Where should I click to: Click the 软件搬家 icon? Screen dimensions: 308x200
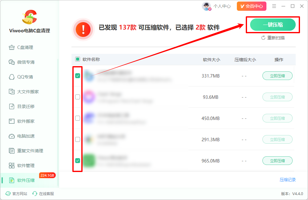12,121
